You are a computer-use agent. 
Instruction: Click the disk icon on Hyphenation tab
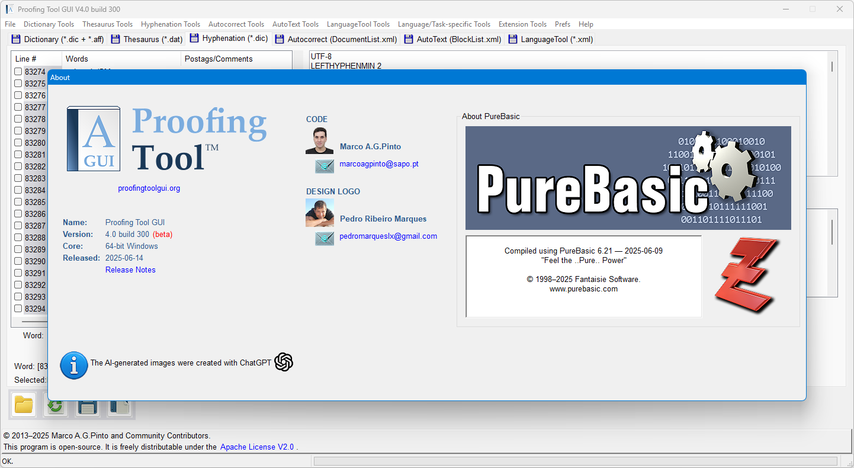point(194,38)
